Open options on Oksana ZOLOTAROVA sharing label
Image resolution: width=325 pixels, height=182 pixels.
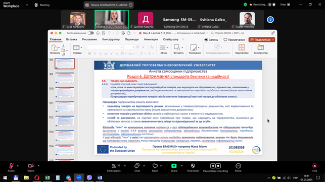pos(131,5)
